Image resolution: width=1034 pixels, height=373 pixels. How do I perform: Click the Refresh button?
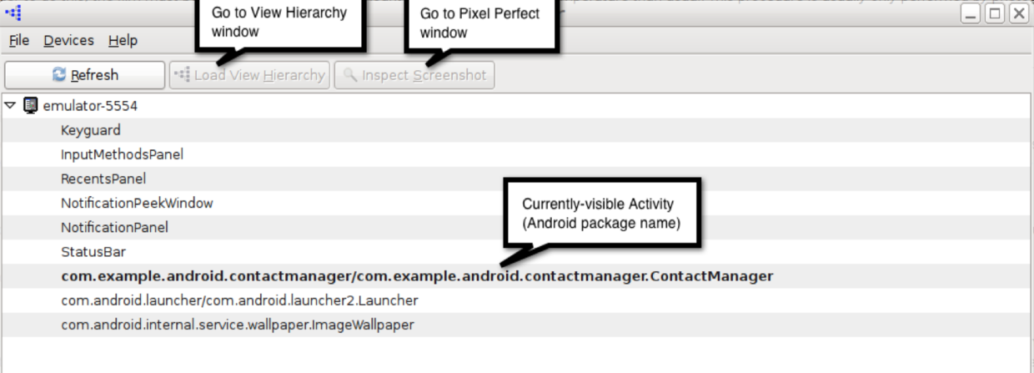tap(85, 75)
